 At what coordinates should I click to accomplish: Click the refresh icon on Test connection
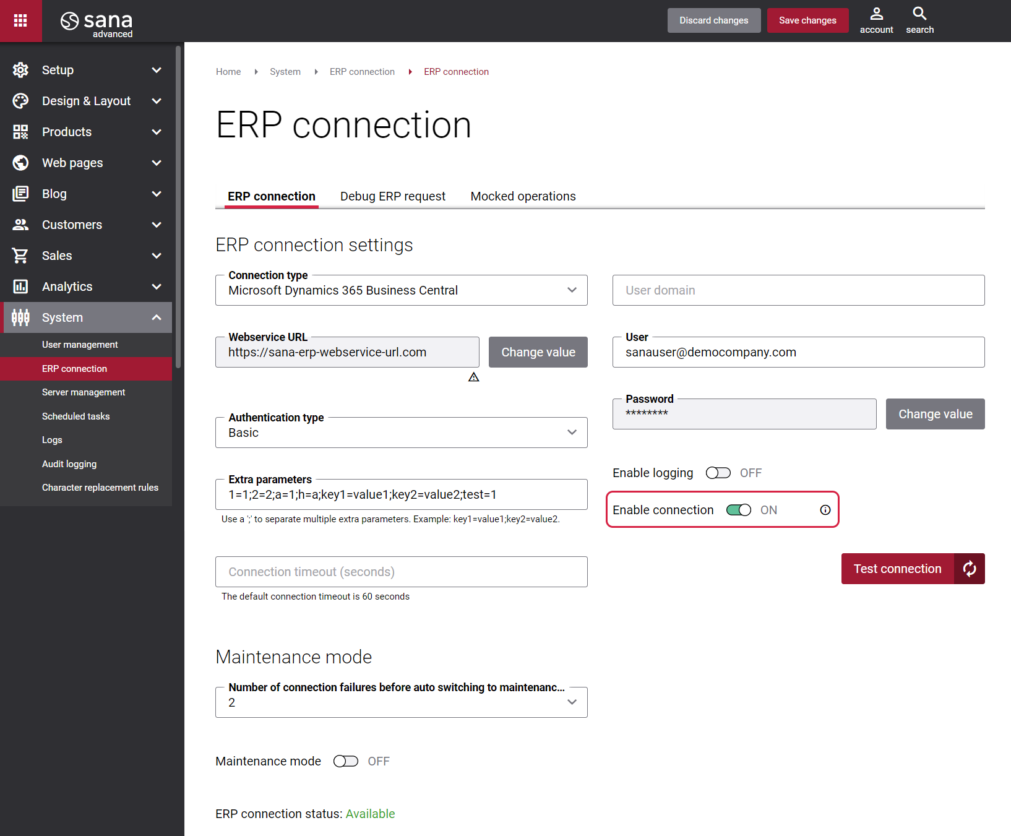point(970,569)
